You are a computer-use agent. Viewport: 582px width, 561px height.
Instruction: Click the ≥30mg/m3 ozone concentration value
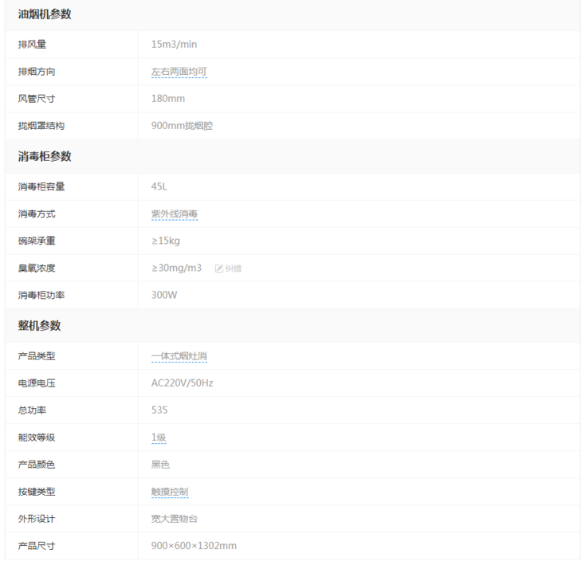click(x=176, y=268)
